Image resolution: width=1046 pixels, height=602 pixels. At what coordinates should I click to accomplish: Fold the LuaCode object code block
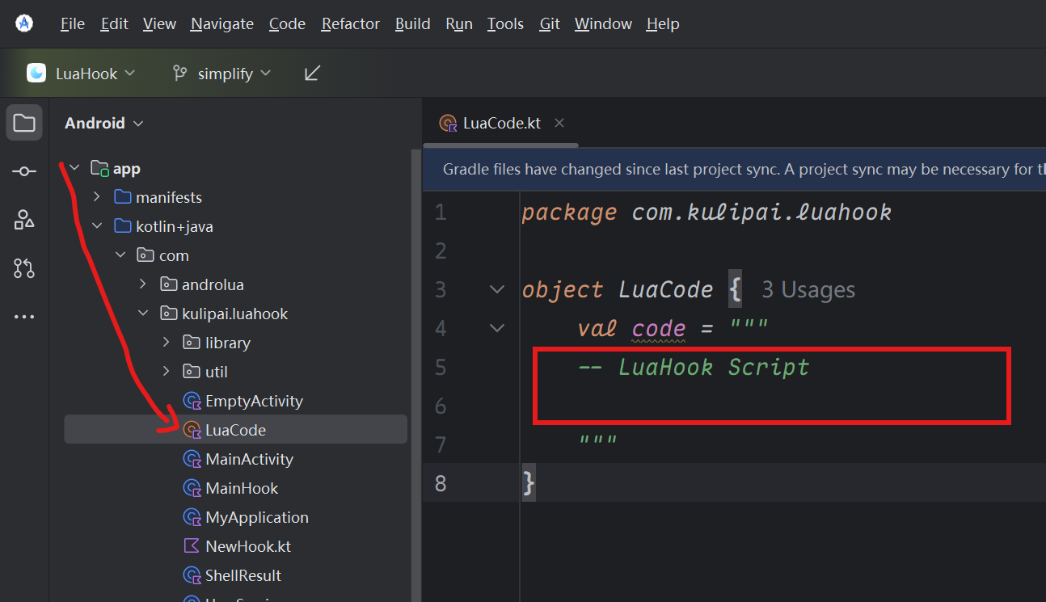(497, 289)
